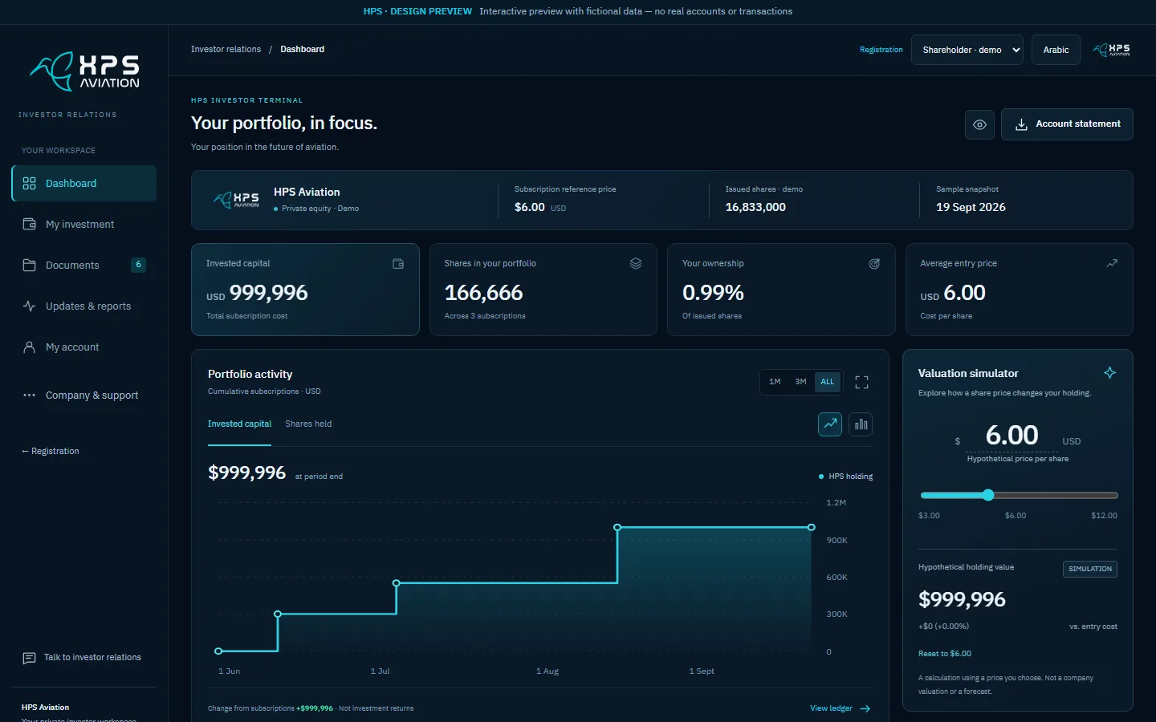Viewport: 1156px width, 722px height.
Task: Click the HPS Aviation sidebar logo
Action: [84, 71]
